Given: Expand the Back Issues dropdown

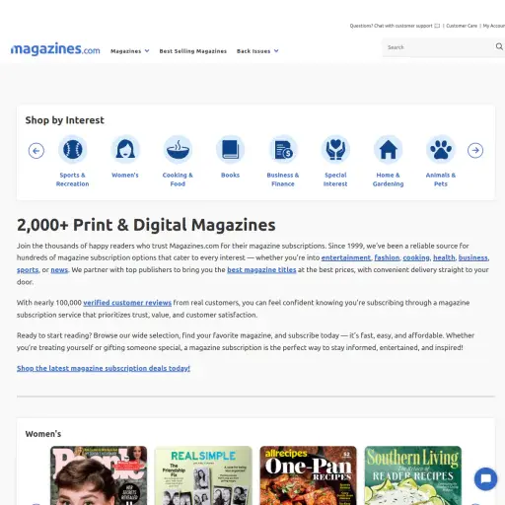Looking at the screenshot, I should (257, 51).
